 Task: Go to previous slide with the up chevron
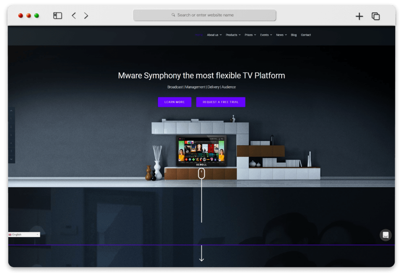tap(11, 111)
